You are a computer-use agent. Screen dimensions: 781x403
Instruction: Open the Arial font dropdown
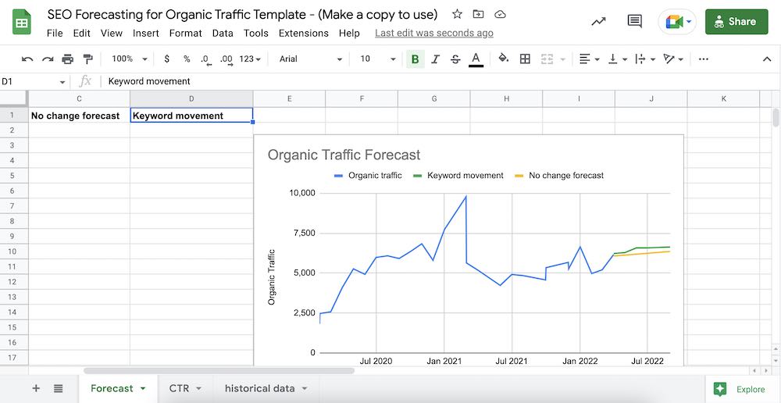(311, 59)
